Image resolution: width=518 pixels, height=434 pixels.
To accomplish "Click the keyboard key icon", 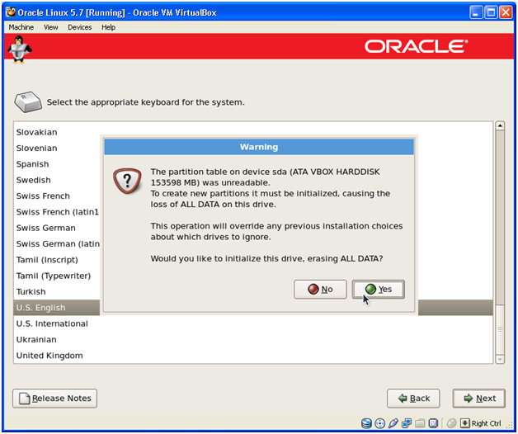I will point(28,102).
